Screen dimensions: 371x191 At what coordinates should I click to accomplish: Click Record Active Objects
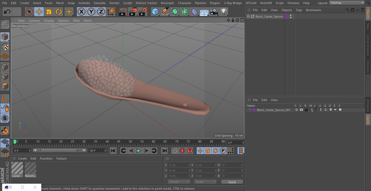click(175, 151)
